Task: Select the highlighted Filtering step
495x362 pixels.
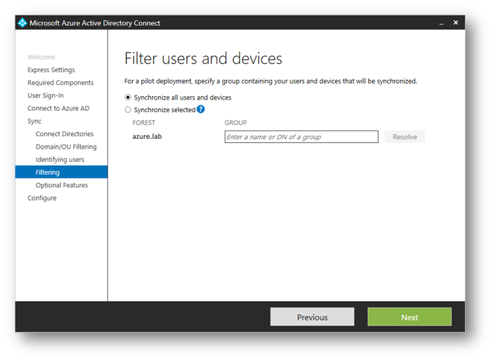Action: tap(48, 172)
